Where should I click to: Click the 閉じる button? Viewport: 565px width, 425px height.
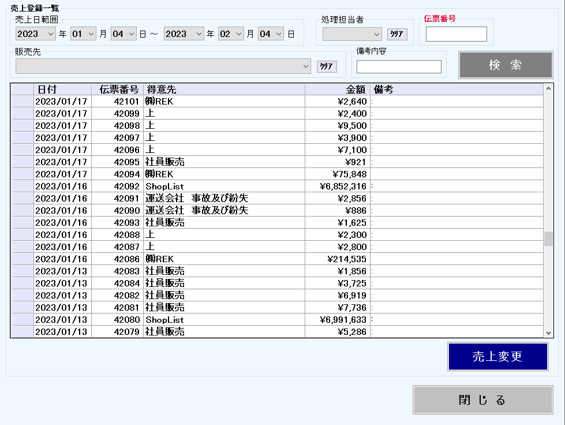click(x=483, y=400)
